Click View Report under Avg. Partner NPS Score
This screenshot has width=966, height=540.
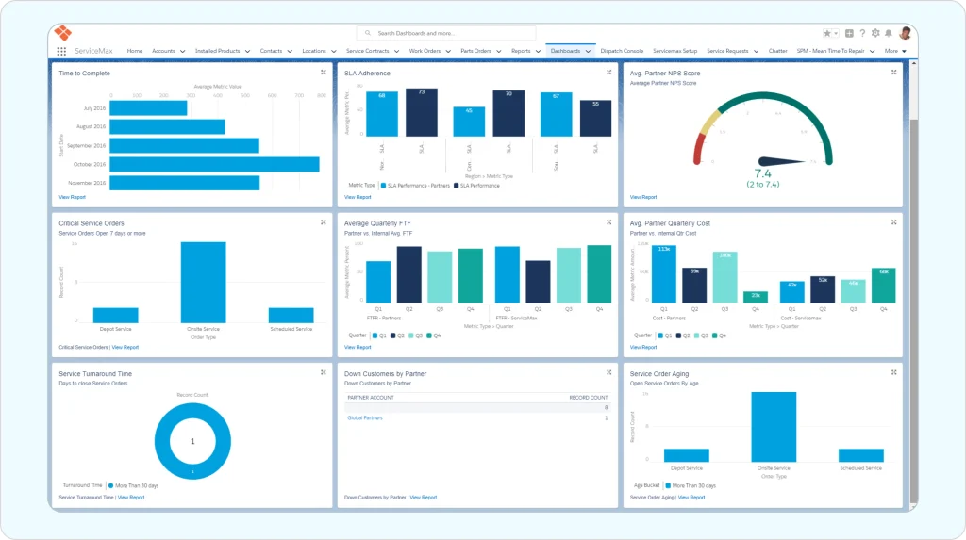click(643, 197)
